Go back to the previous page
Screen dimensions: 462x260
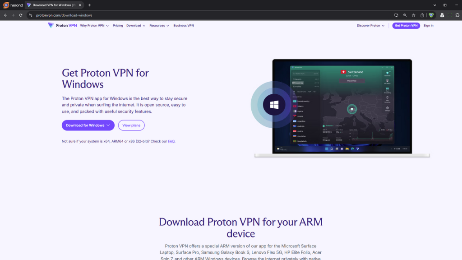click(x=5, y=15)
